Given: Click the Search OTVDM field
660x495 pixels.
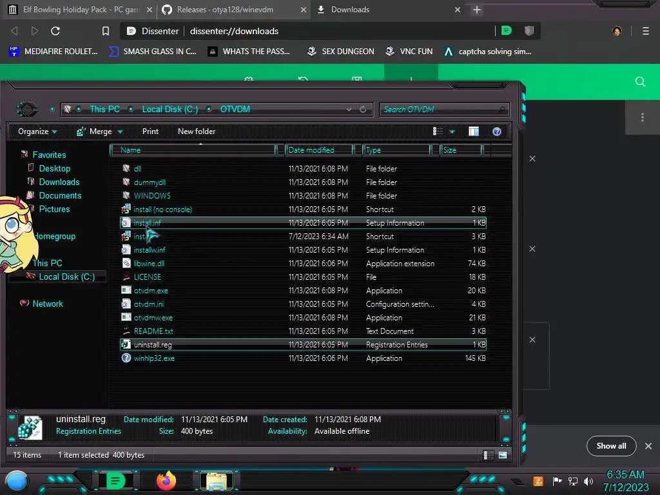Looking at the screenshot, I should pos(445,110).
